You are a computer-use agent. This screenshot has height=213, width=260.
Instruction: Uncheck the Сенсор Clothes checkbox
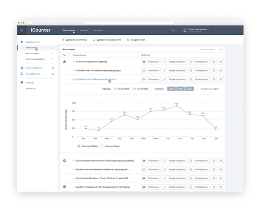[79, 146]
